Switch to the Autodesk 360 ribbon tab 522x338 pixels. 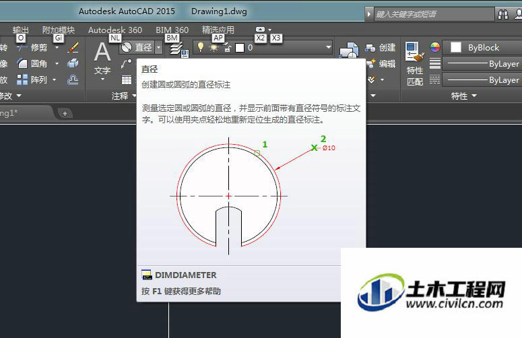pos(115,30)
